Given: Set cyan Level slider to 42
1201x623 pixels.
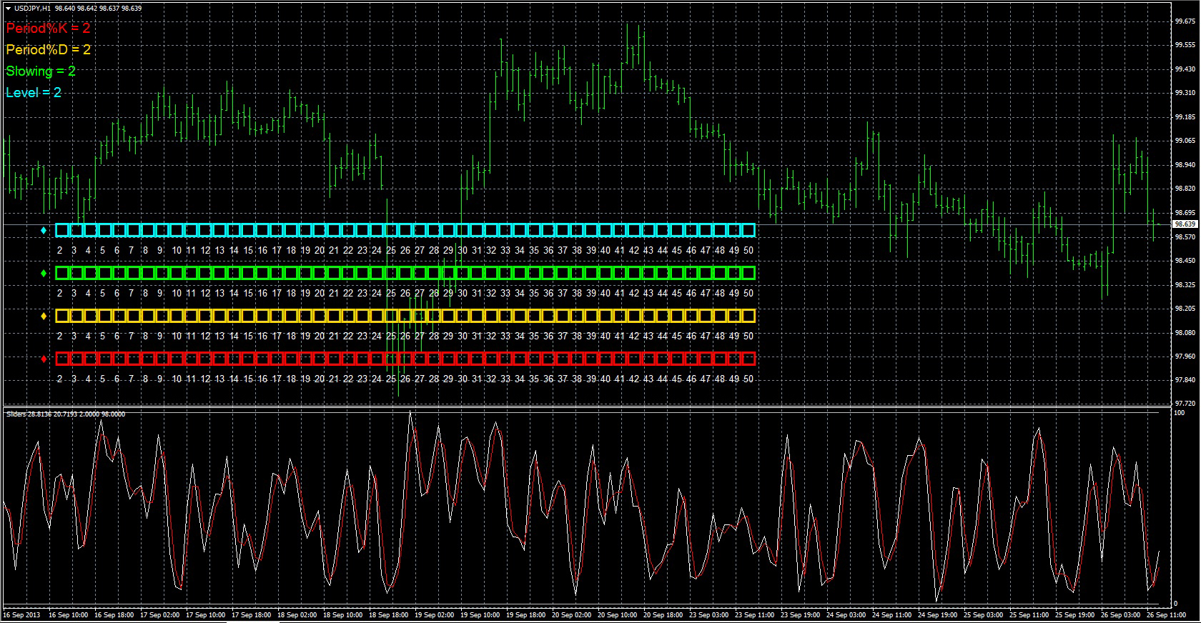Looking at the screenshot, I should coord(634,230).
